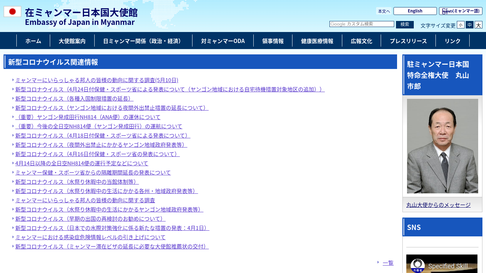Click the 駐ミャンマー日本国特命全権大使 heading
The height and width of the screenshot is (273, 486).
click(x=443, y=75)
